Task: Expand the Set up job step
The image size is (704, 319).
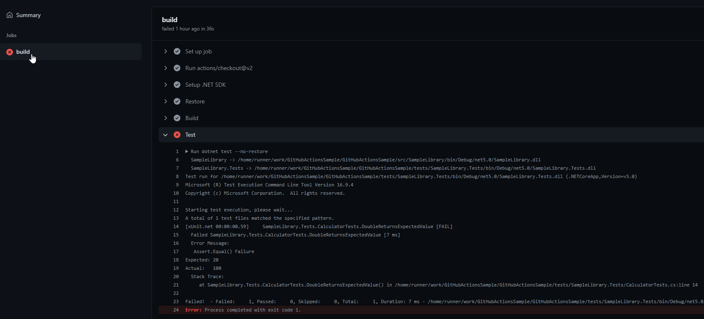Action: (x=166, y=51)
